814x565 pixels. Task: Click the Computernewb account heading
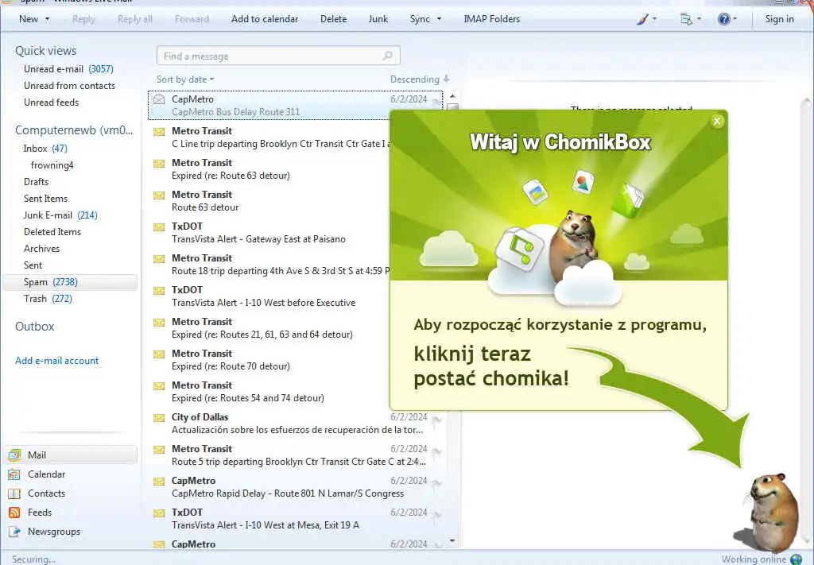74,130
